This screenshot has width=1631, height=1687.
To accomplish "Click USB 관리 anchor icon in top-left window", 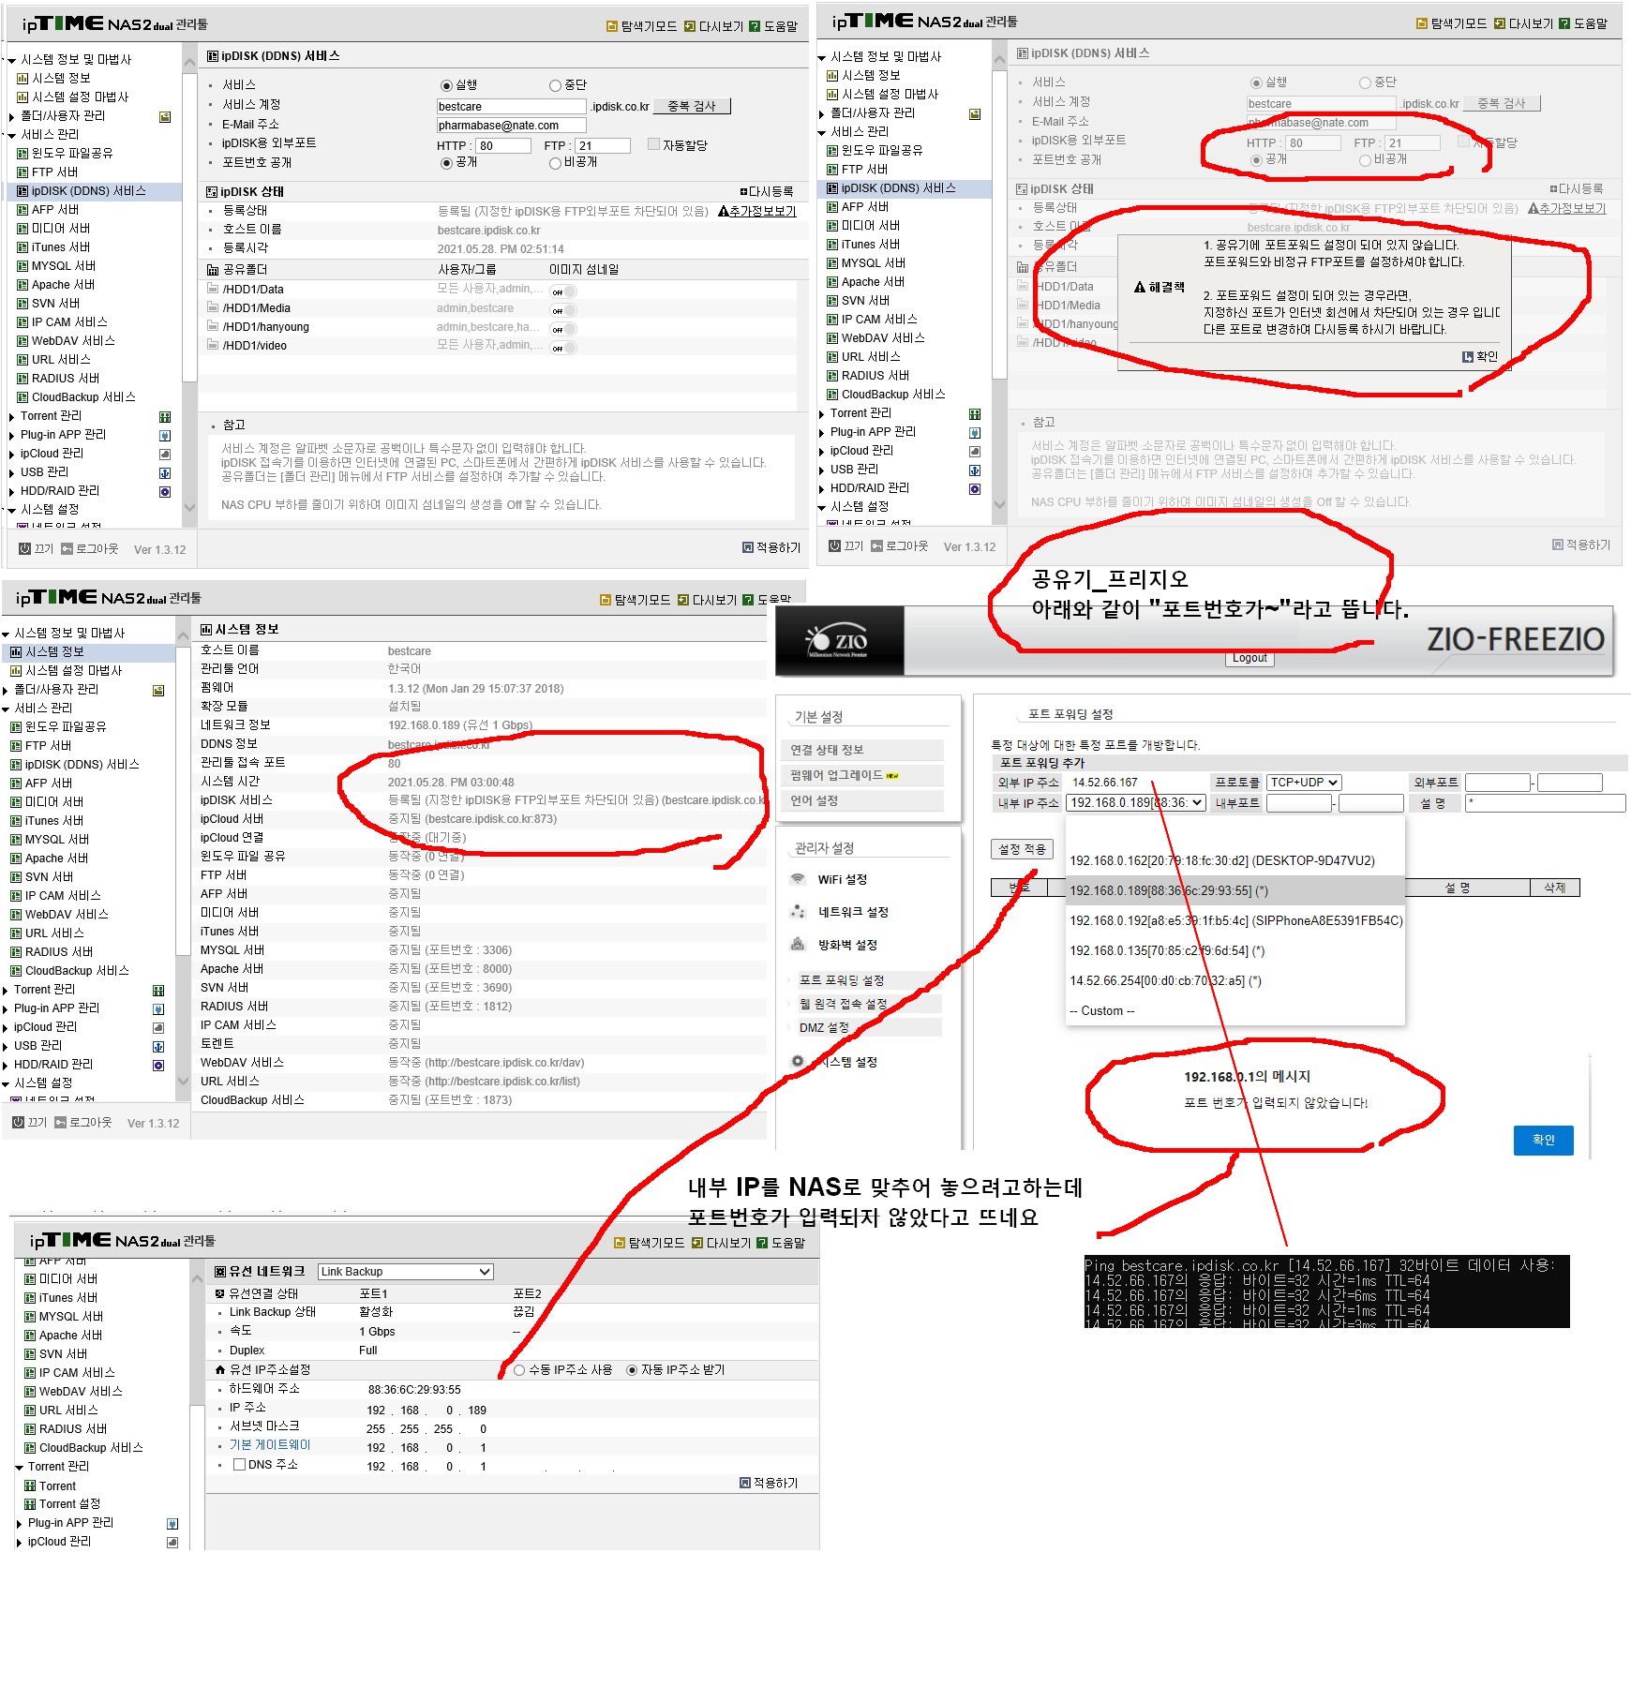I will click(x=165, y=473).
